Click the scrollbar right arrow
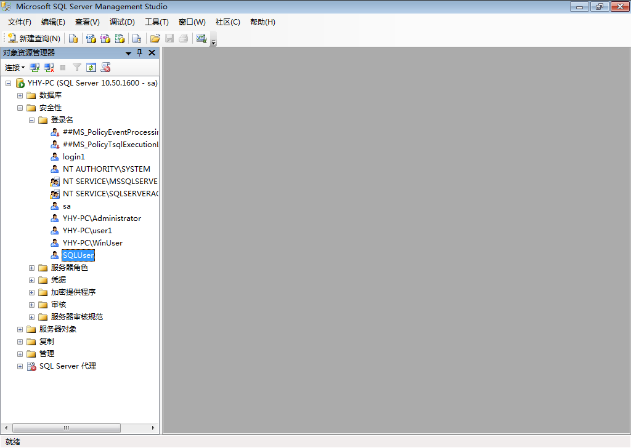 [x=153, y=428]
